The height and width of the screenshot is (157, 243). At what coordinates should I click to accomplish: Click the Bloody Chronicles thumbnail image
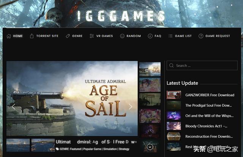(x=174, y=126)
